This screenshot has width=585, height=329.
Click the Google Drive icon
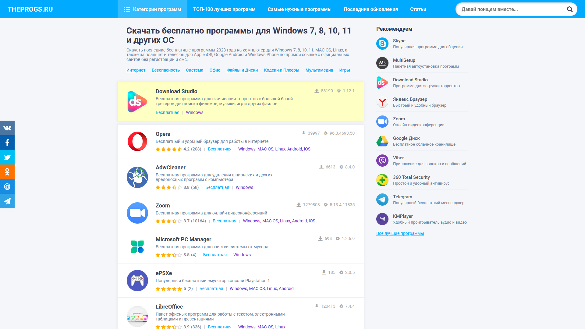pos(382,141)
